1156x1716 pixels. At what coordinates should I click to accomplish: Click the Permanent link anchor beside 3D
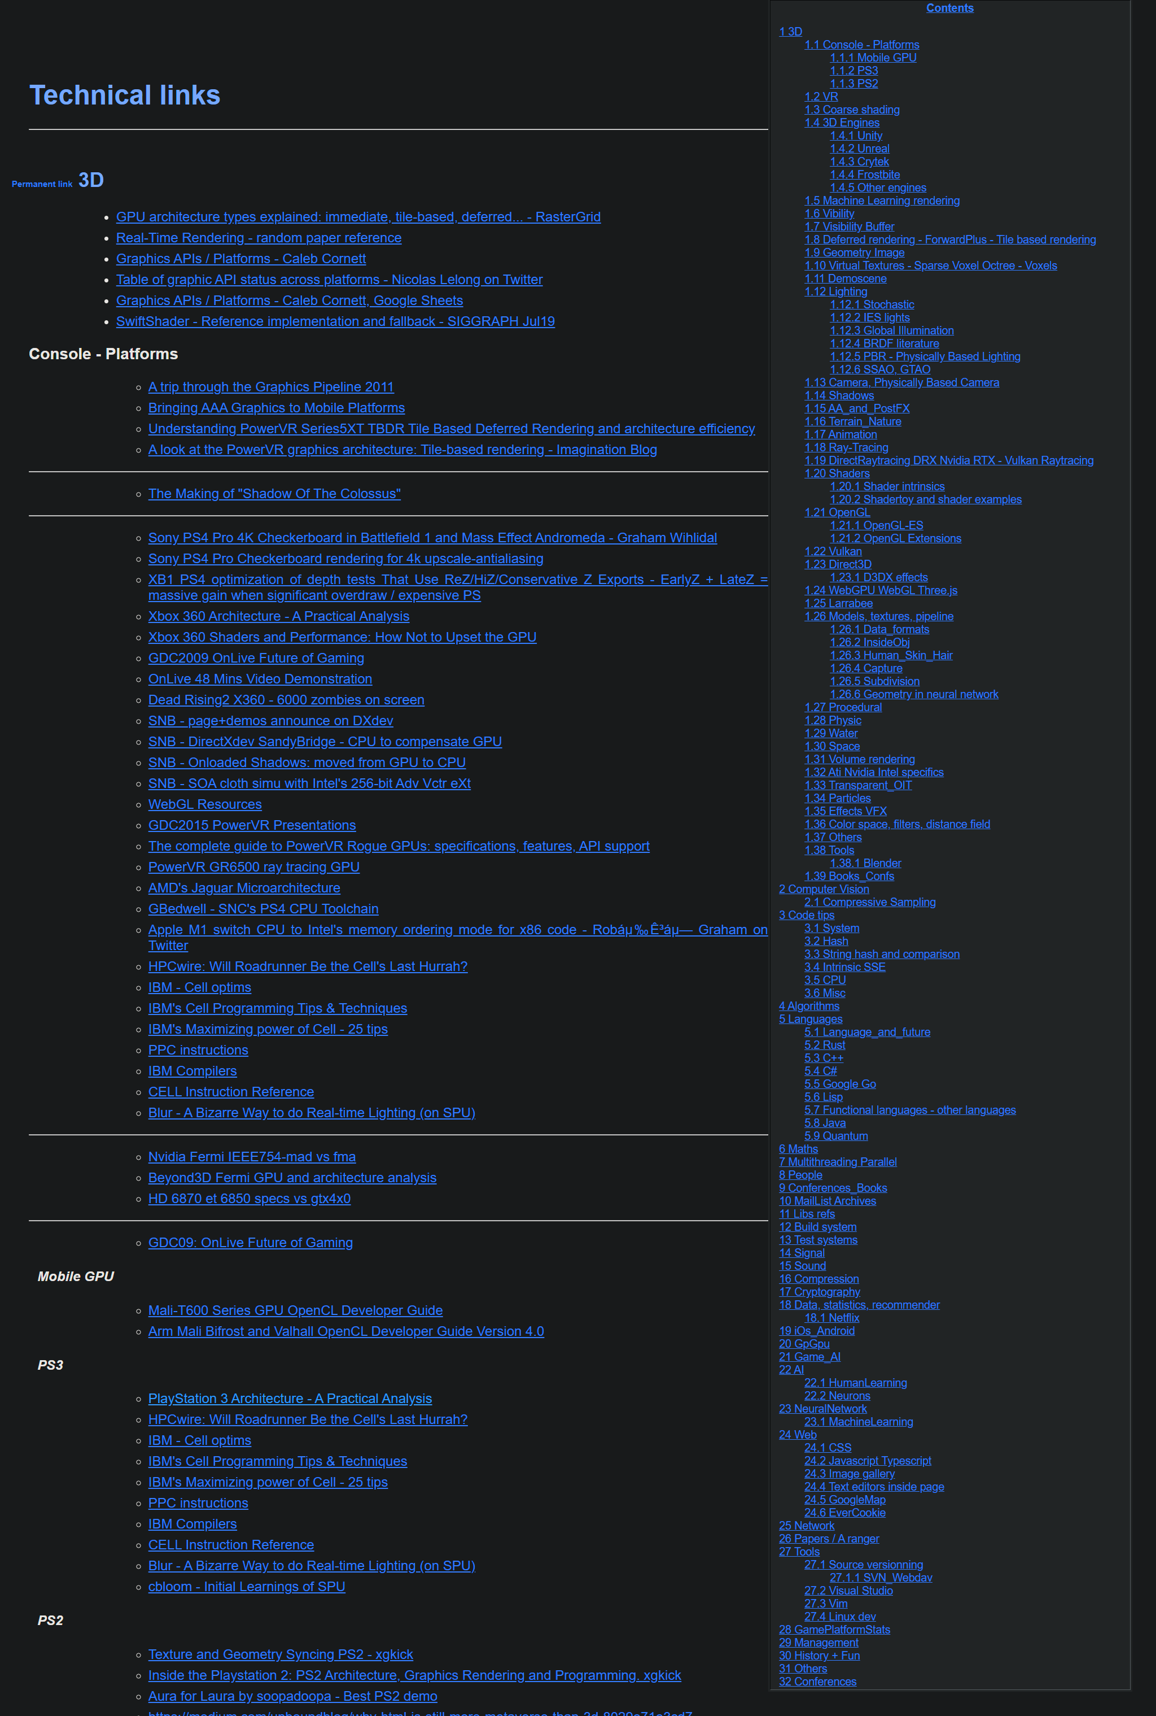click(x=42, y=184)
